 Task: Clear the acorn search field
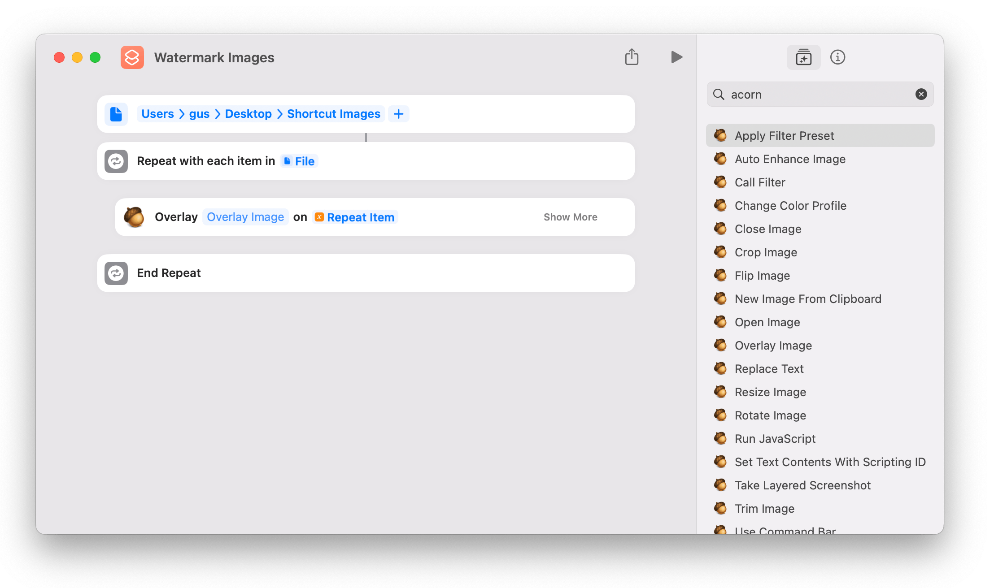tap(921, 94)
